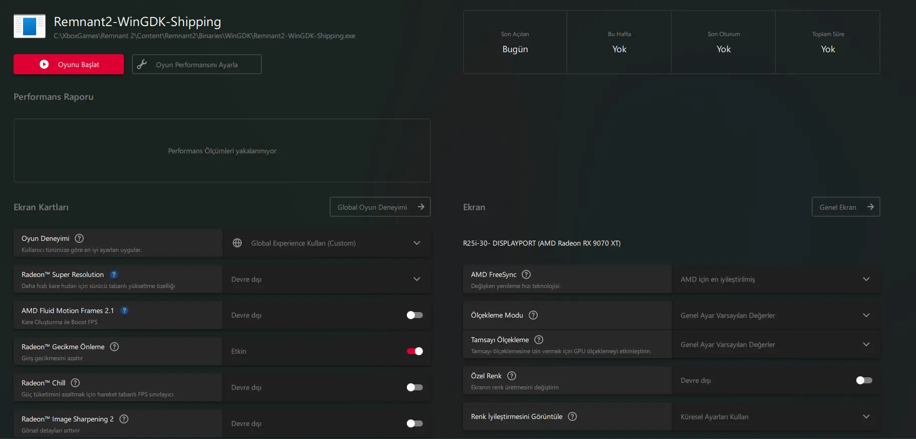Click the Toplam Süre stat card
Image resolution: width=916 pixels, height=439 pixels.
[828, 42]
